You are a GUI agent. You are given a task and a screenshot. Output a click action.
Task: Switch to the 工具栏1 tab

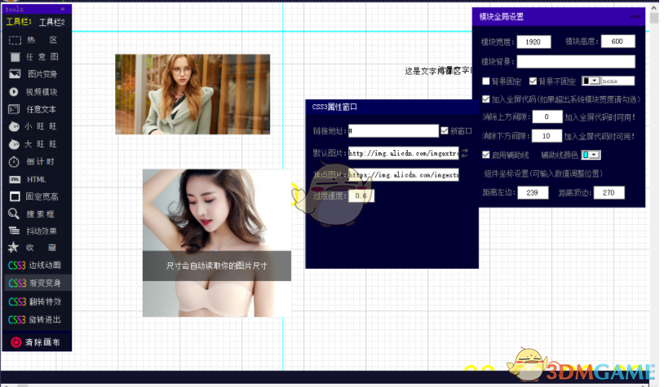point(19,21)
